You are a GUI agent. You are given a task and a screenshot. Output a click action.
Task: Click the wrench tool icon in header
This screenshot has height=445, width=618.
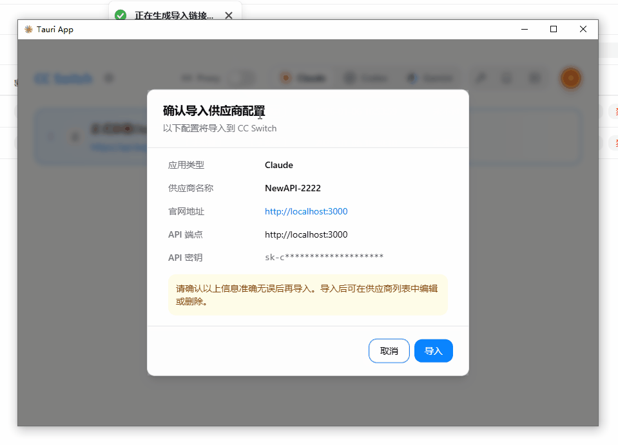pos(480,79)
